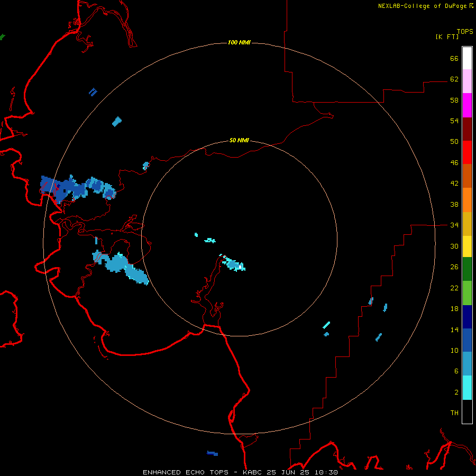The height and width of the screenshot is (476, 476).
Task: Click the 46 scale value
Action: coord(454,163)
